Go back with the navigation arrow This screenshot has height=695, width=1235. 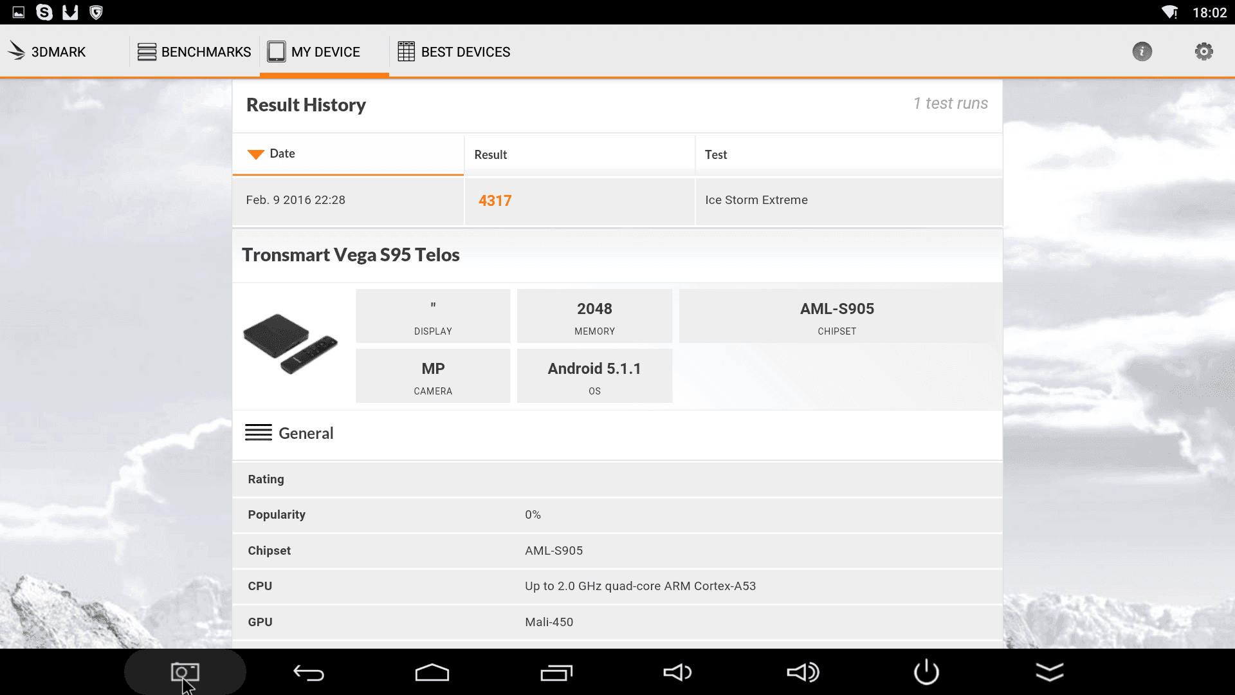pos(309,672)
